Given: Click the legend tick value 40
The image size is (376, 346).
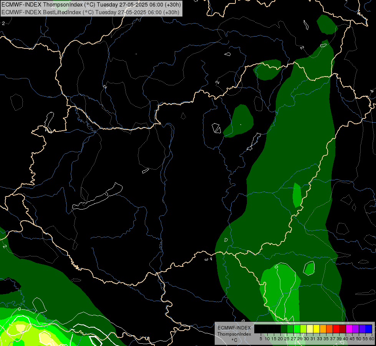Looking at the screenshot, I should (346, 339).
